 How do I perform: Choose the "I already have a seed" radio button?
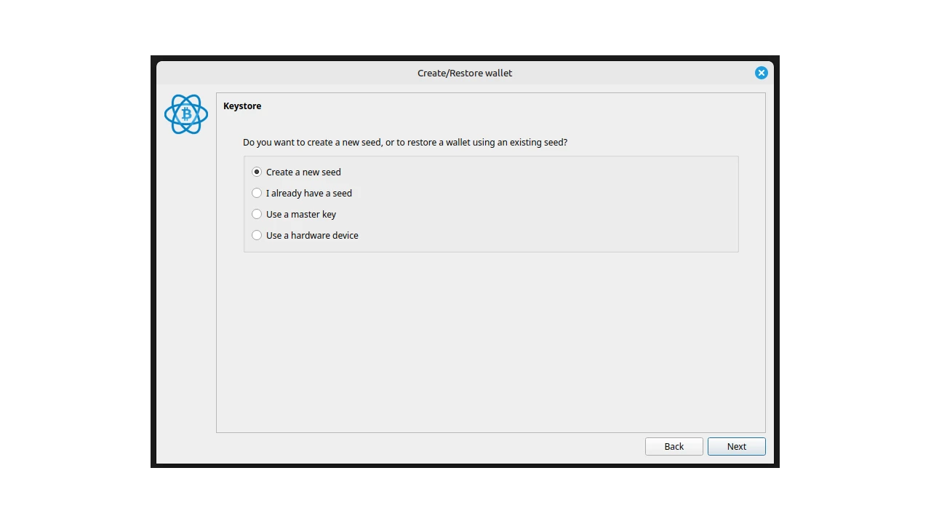[257, 193]
